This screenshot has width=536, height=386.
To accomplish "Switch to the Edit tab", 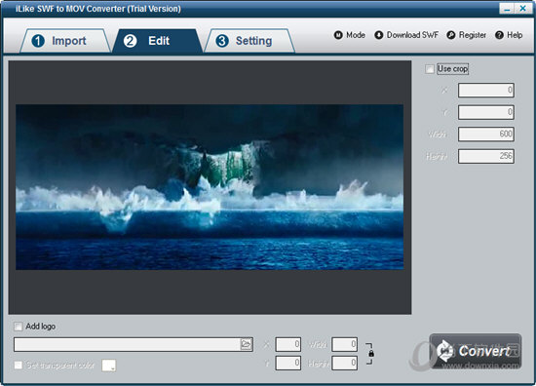I will tap(157, 41).
